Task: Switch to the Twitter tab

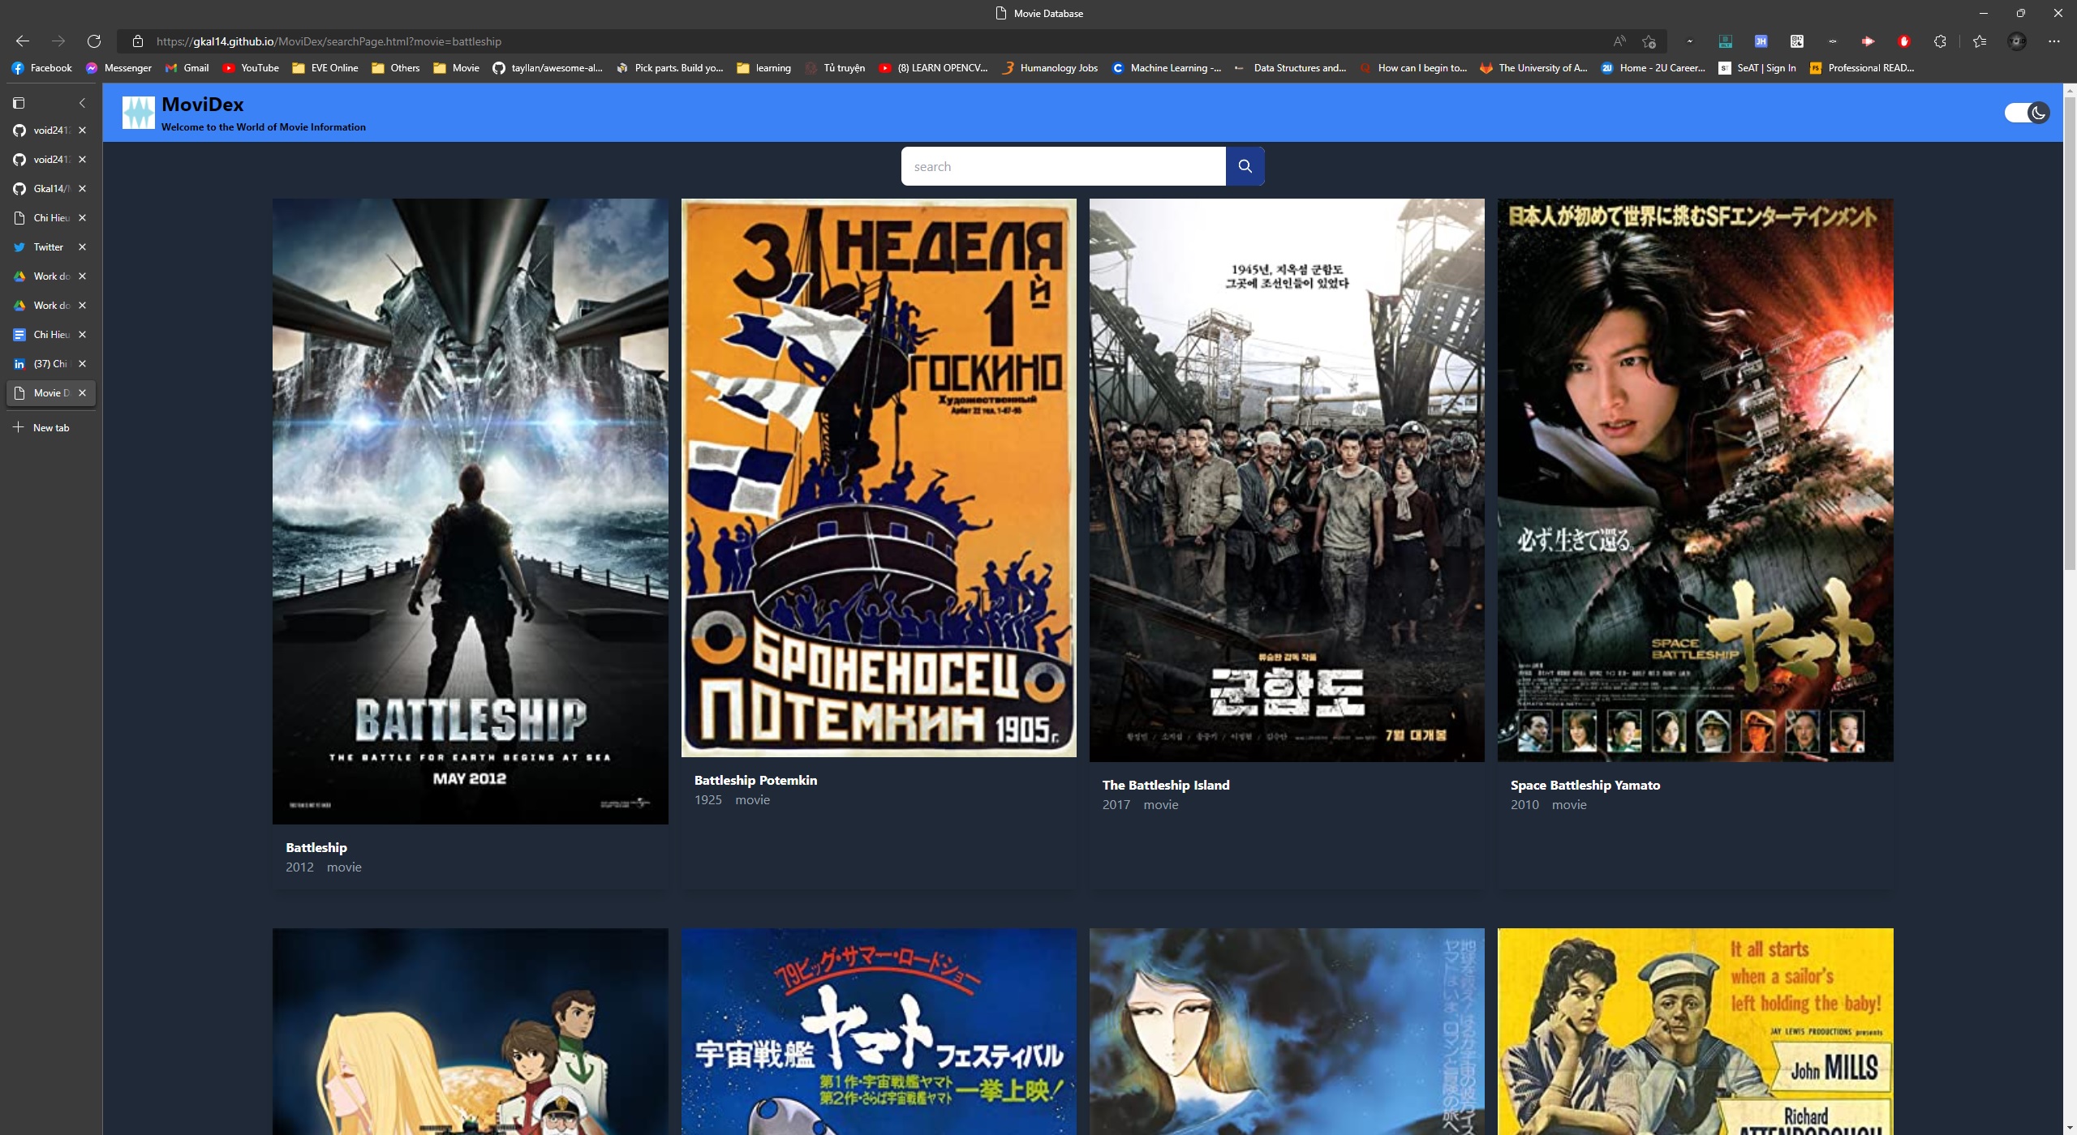Action: (50, 247)
